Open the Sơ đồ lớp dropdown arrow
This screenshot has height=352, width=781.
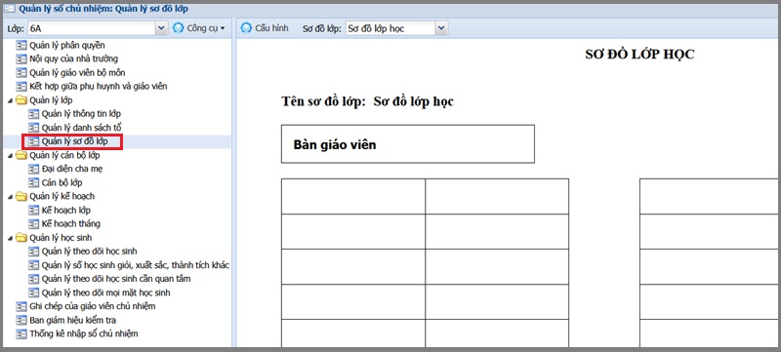[x=441, y=28]
